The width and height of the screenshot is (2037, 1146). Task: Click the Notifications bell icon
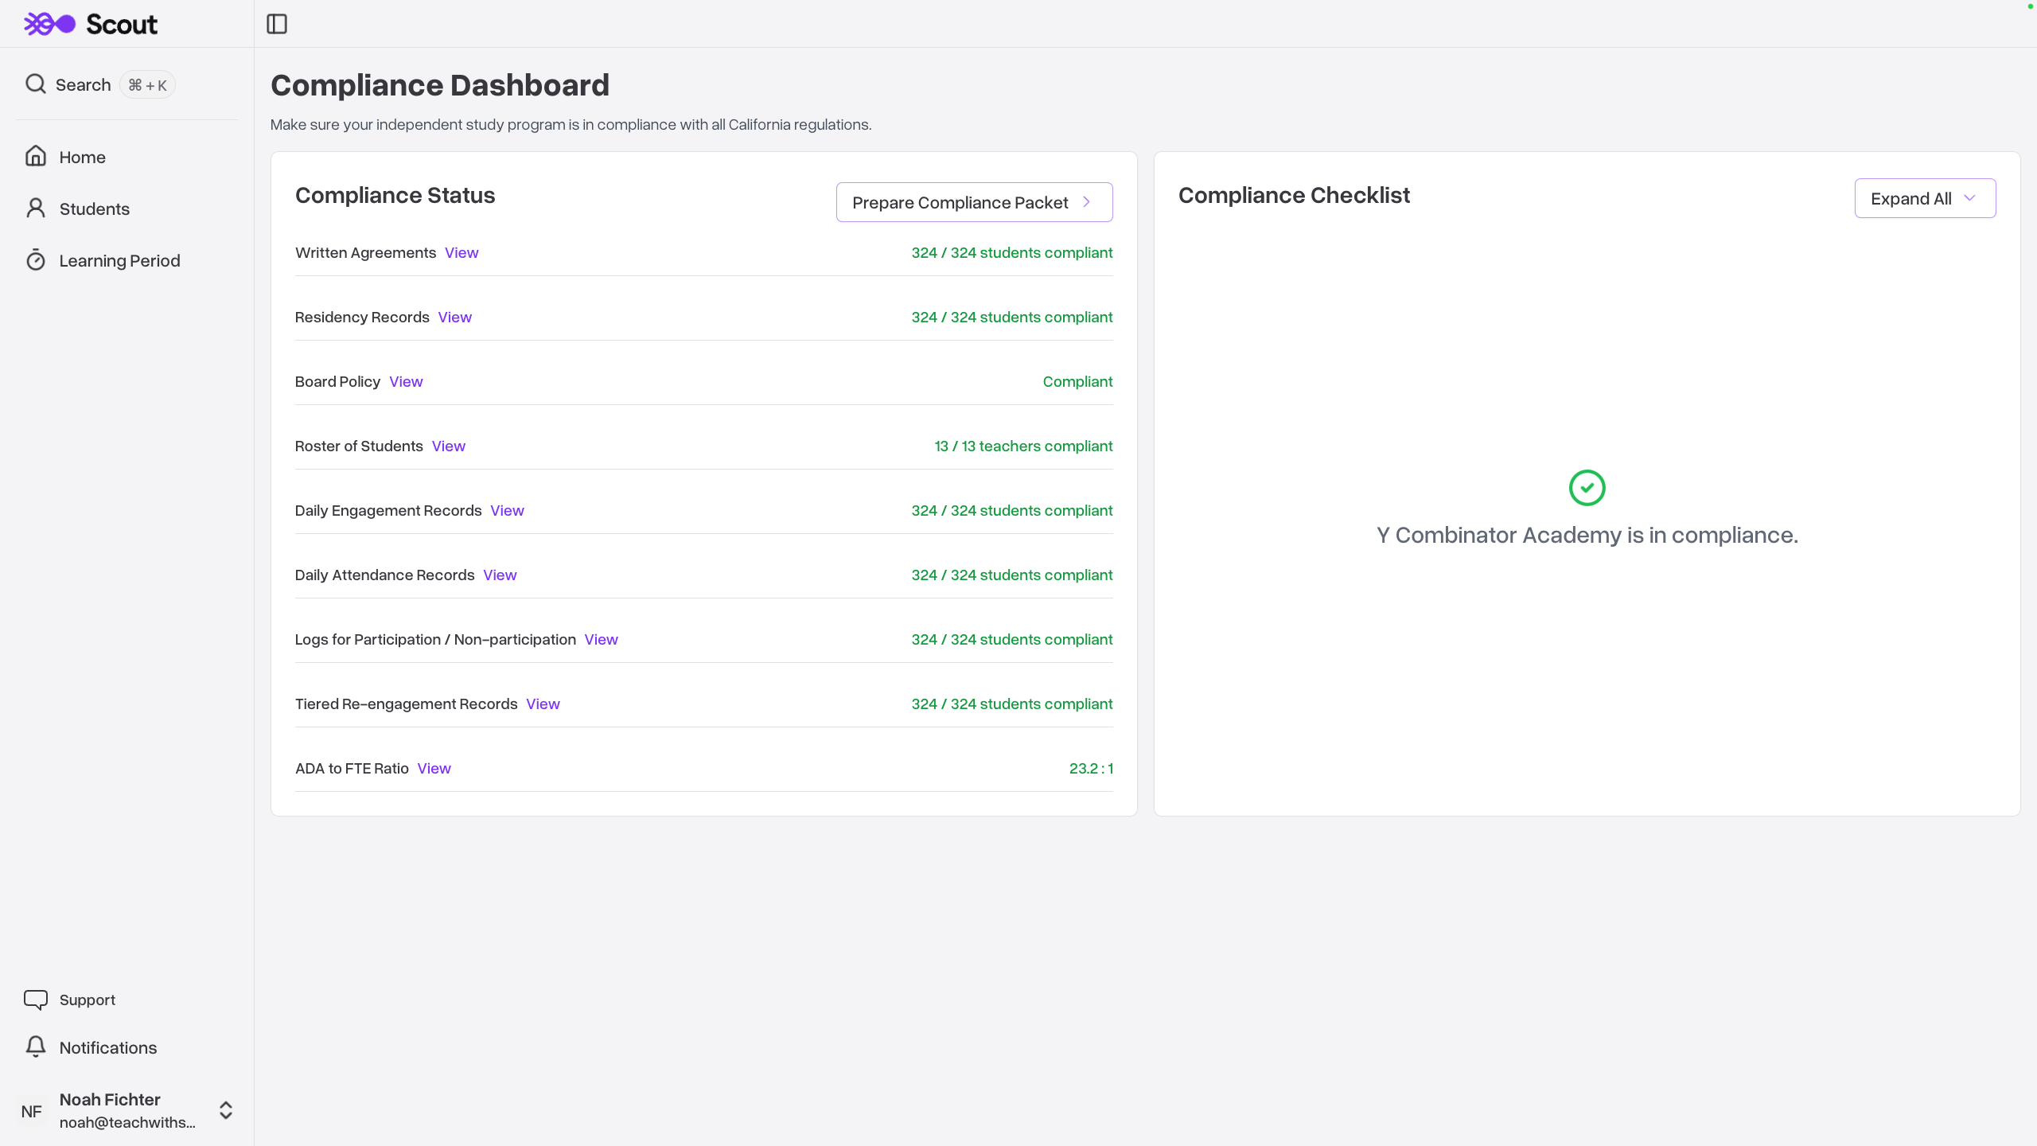36,1047
